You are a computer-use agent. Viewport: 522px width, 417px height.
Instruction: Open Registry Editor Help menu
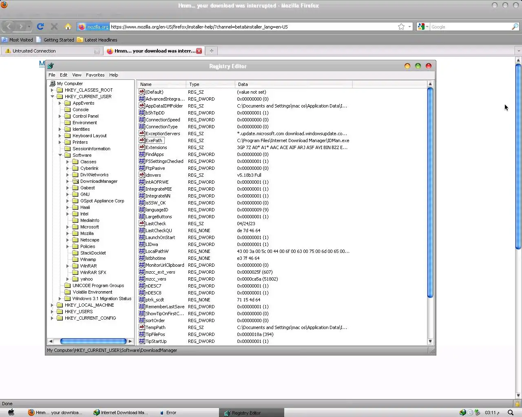coord(113,75)
